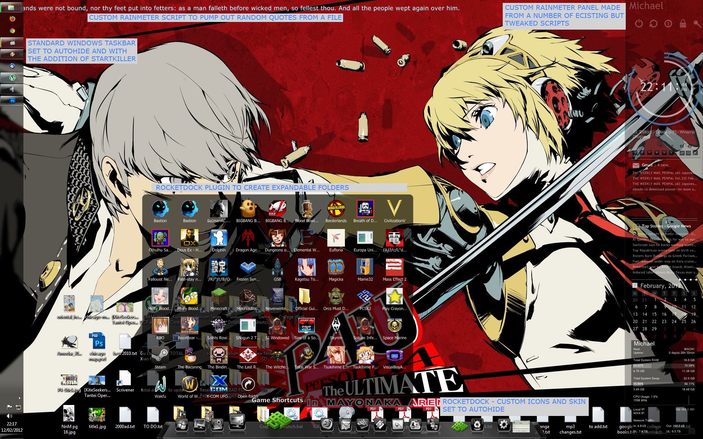Open Recycle Bin icon in RocketDock
This screenshot has width=703, height=439.
click(477, 425)
